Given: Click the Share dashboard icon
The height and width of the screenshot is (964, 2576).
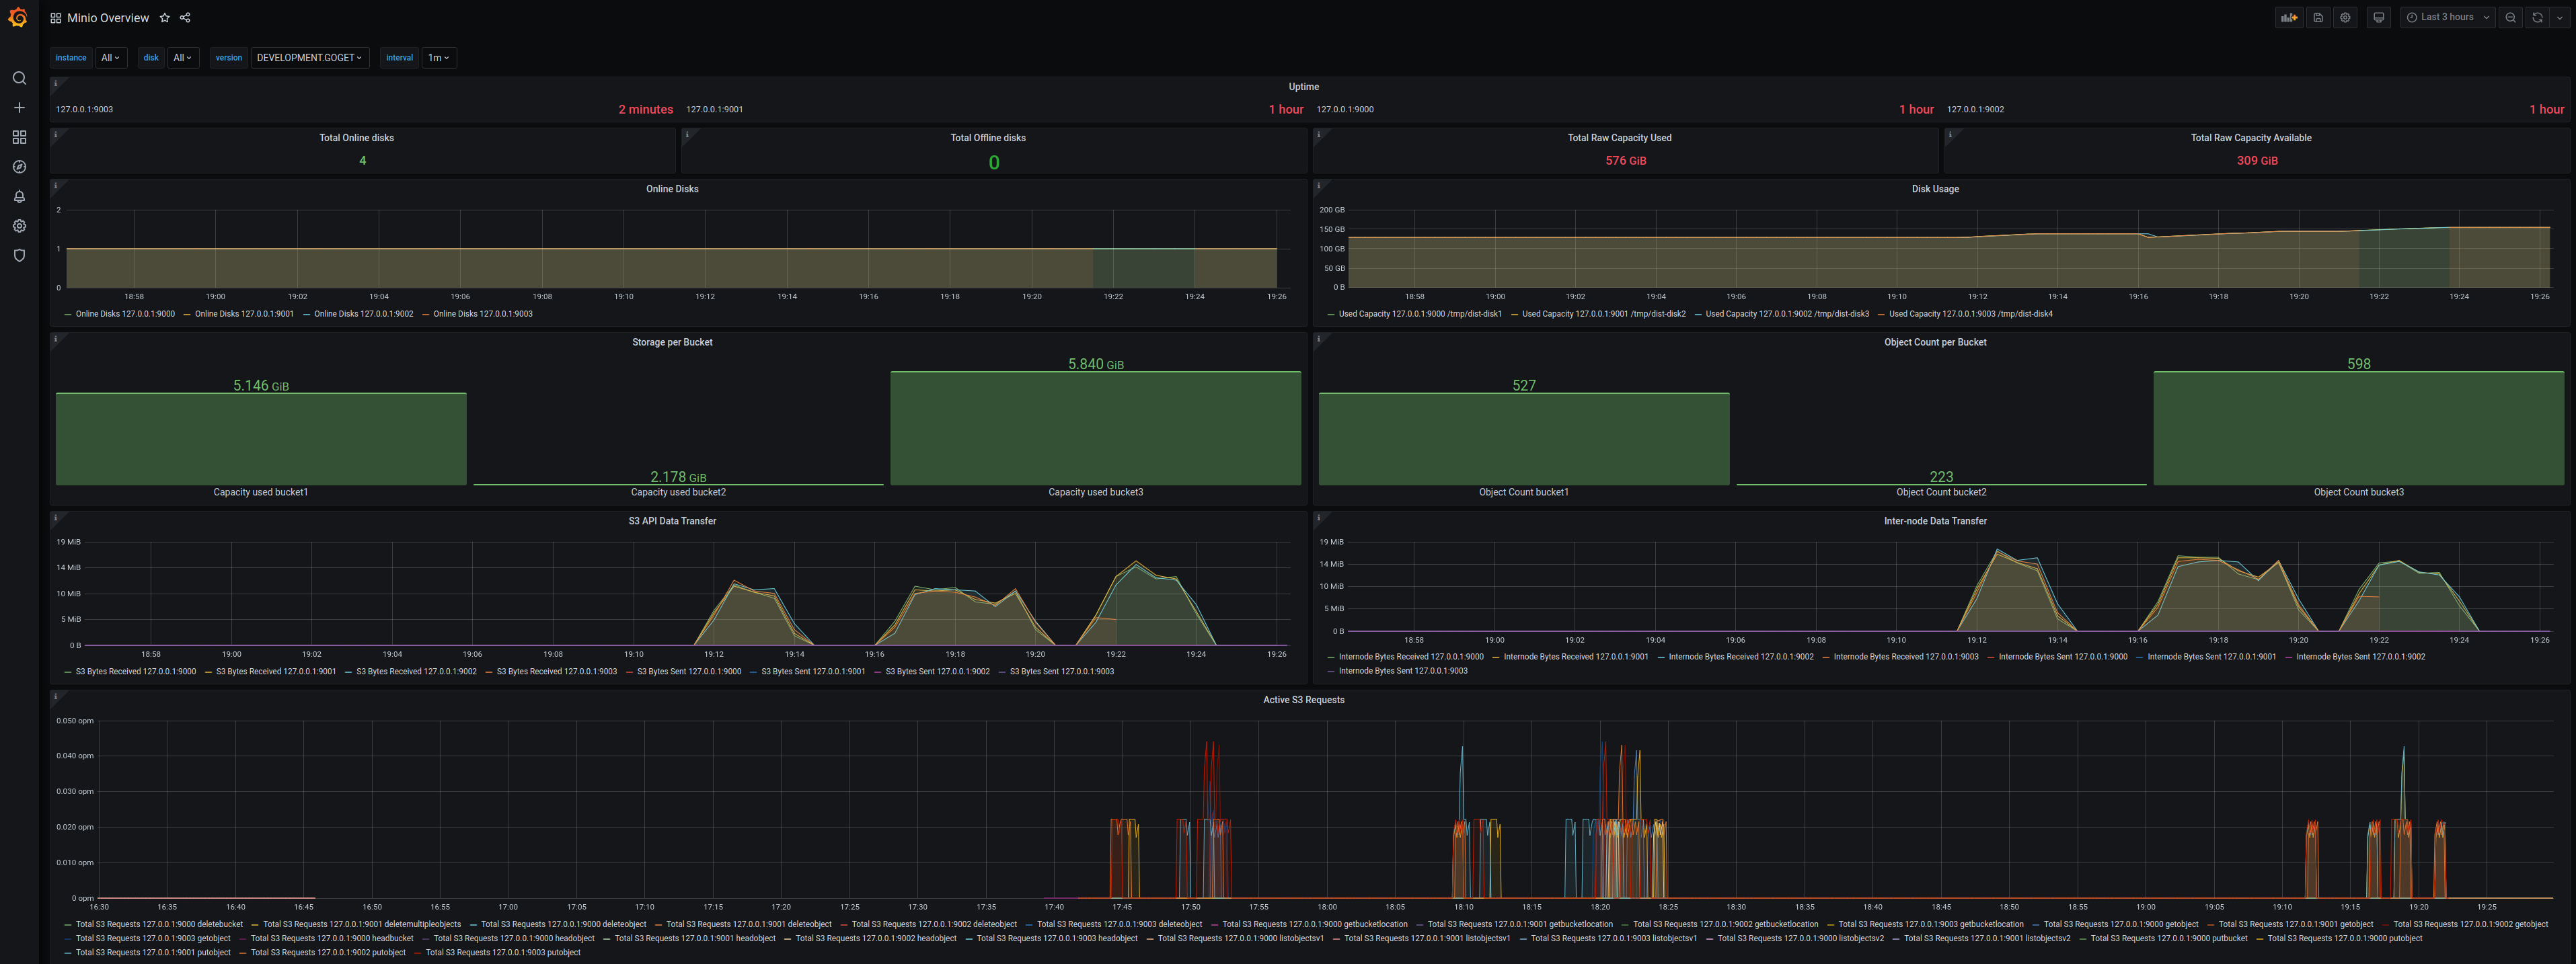Looking at the screenshot, I should coord(185,17).
